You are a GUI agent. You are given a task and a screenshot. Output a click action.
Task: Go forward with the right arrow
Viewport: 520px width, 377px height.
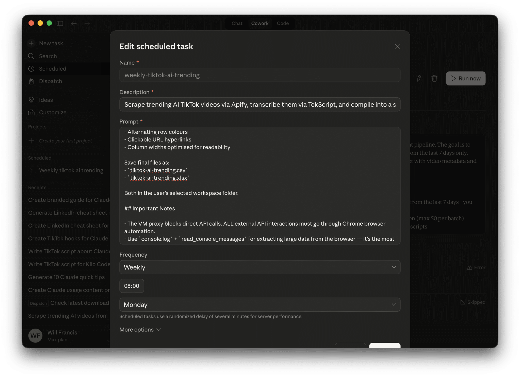coord(87,23)
